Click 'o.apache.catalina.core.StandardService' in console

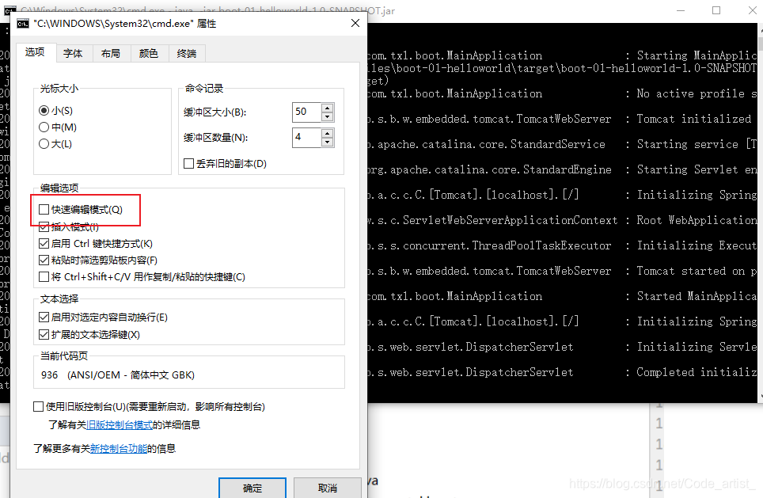486,145
